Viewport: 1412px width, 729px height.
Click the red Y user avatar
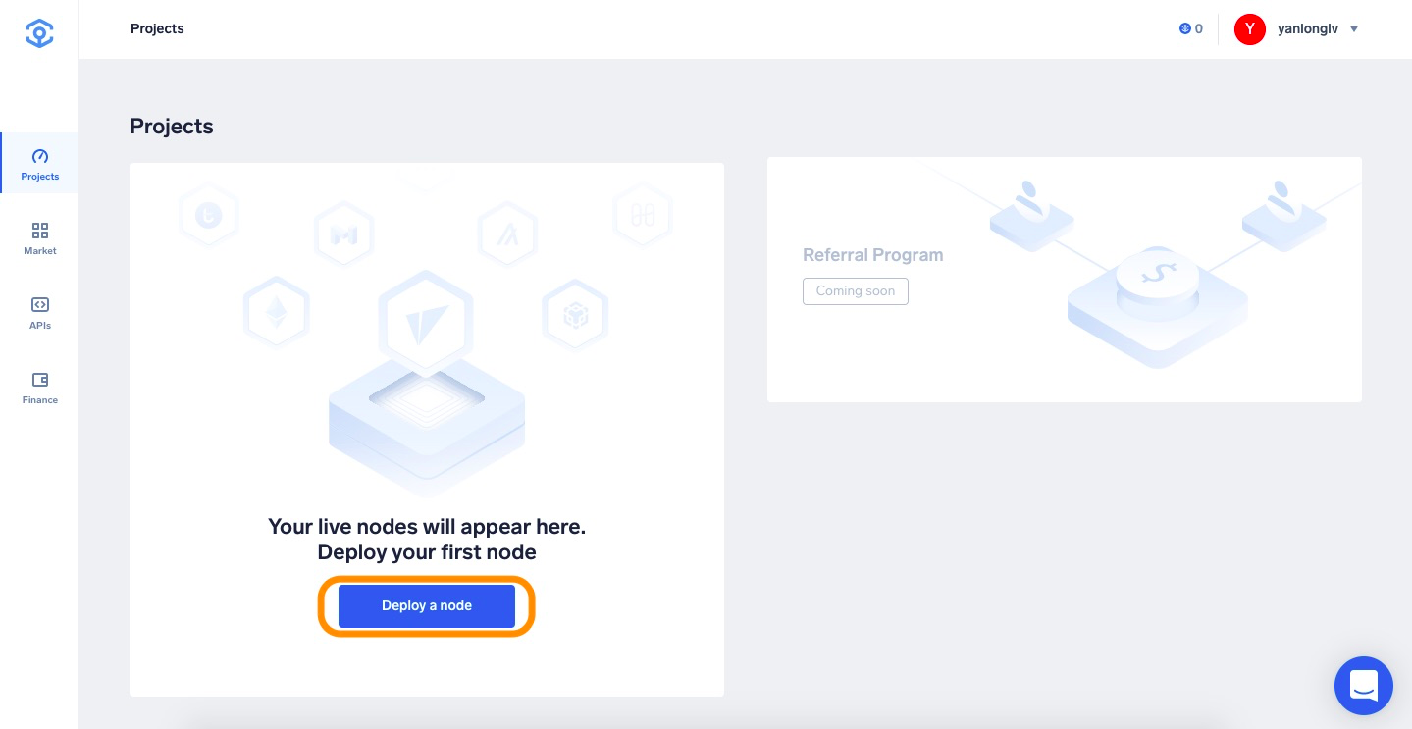tap(1249, 29)
